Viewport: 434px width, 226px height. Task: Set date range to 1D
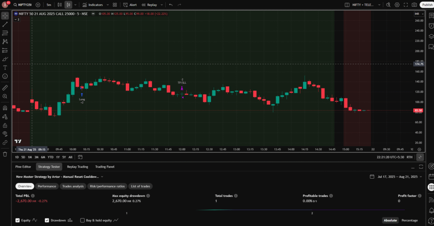click(x=17, y=157)
